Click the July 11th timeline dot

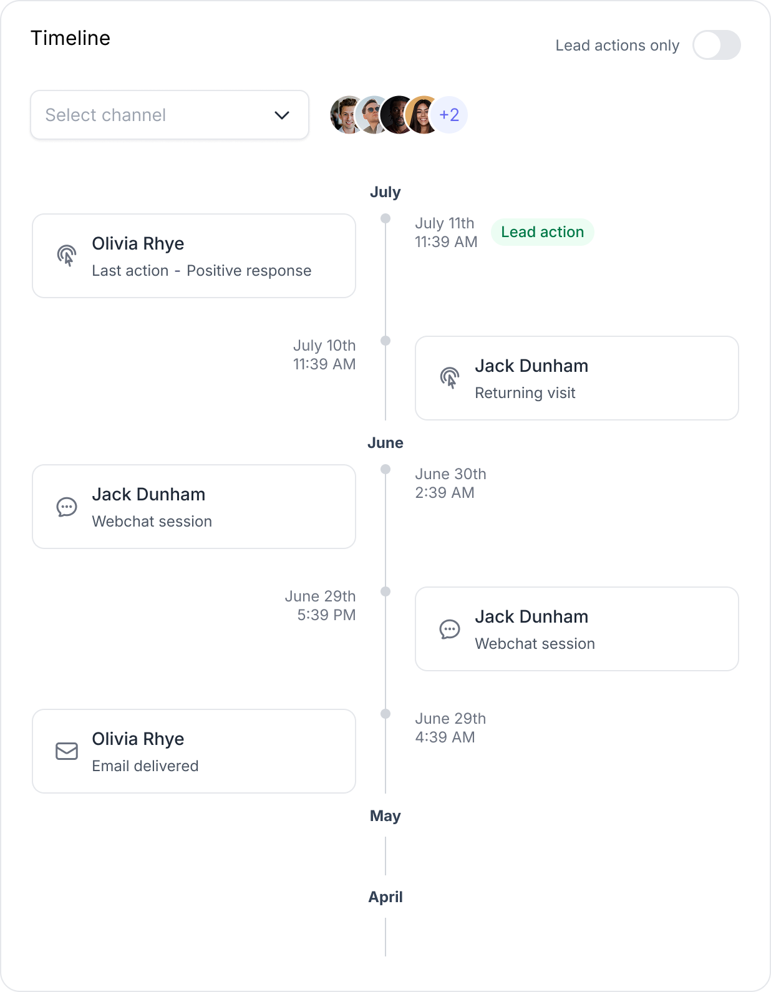[385, 218]
